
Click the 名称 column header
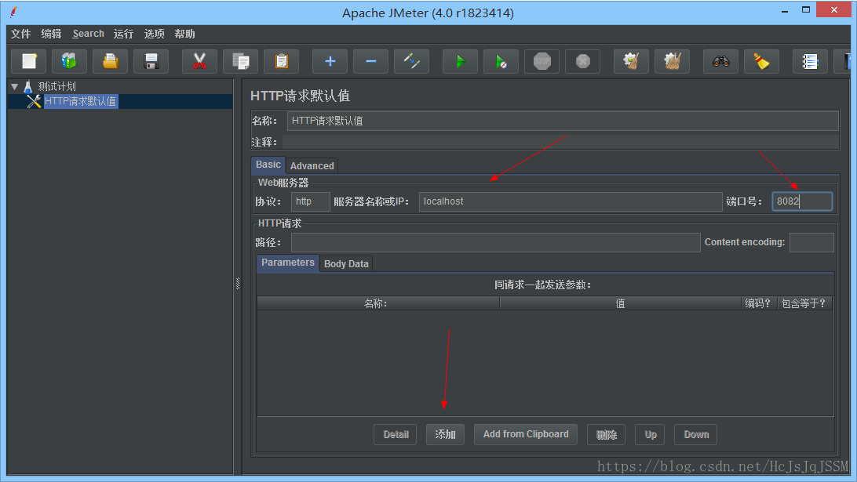pos(378,303)
